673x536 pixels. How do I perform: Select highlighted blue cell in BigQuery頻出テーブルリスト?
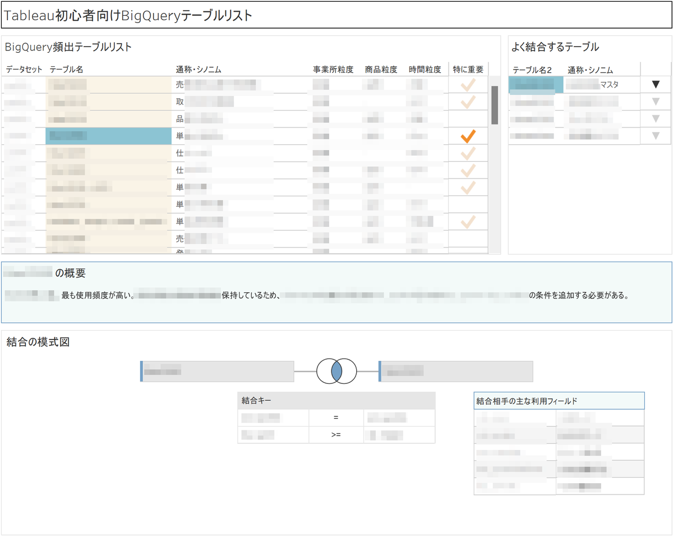[108, 136]
